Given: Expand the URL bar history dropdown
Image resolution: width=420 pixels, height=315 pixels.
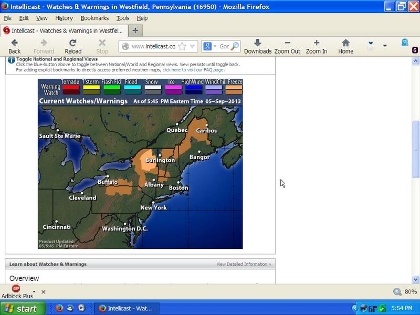Looking at the screenshot, I should 192,46.
